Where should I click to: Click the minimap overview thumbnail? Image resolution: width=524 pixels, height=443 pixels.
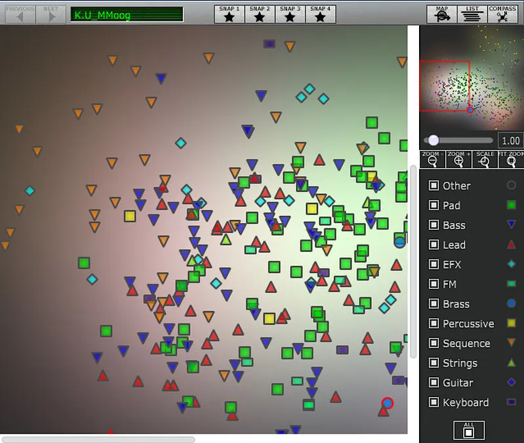[472, 77]
